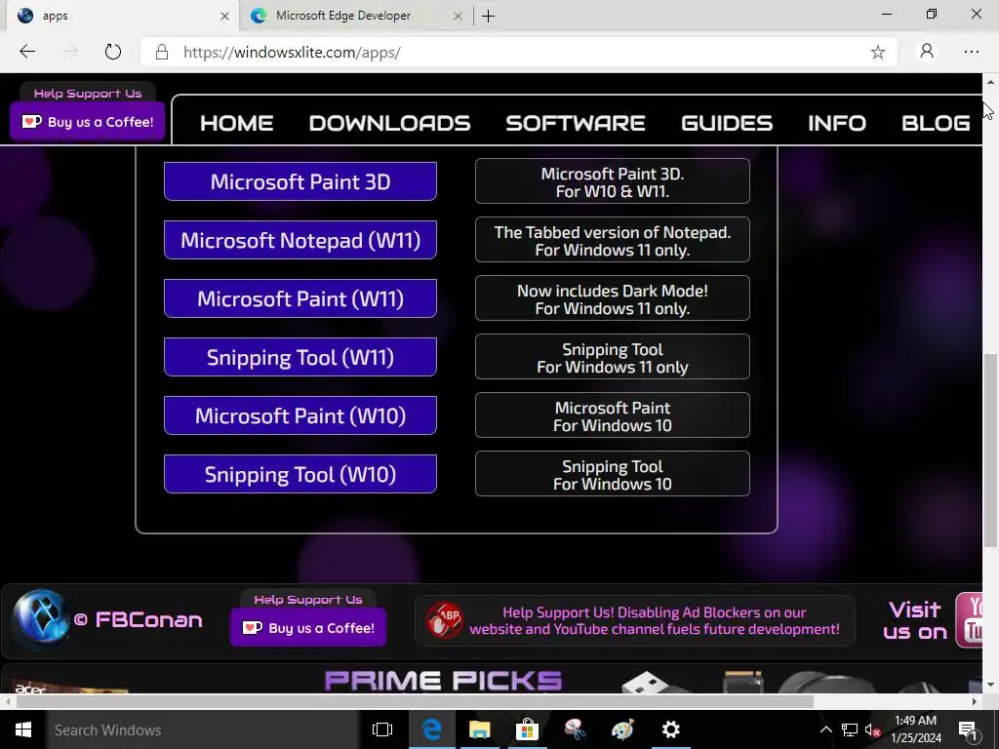Click top Buy us a Coffee button

pos(87,122)
